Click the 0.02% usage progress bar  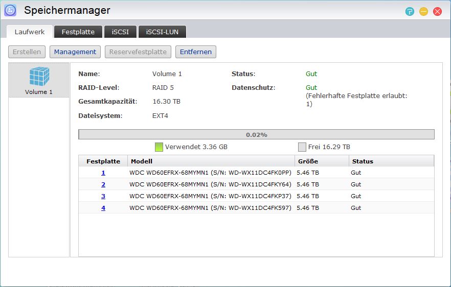tap(256, 134)
